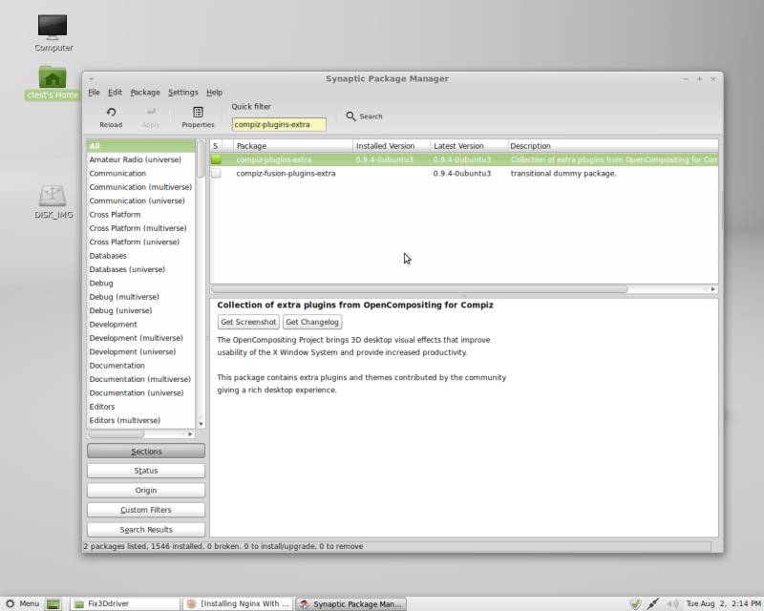Click the Apply toolbar icon
This screenshot has width=764, height=611.
[151, 113]
